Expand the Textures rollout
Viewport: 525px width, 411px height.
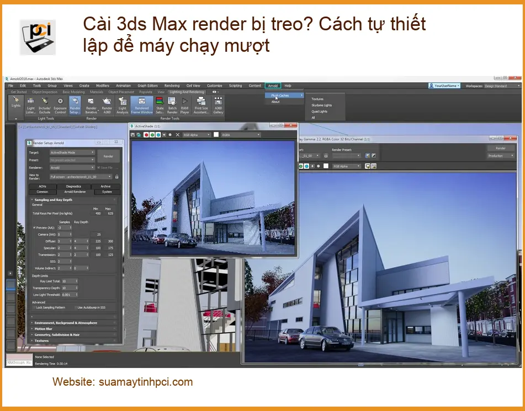(73, 340)
